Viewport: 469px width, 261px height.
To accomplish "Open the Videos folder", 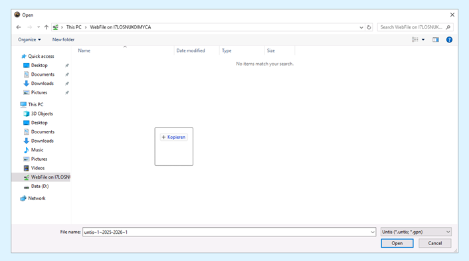I will tap(38, 168).
